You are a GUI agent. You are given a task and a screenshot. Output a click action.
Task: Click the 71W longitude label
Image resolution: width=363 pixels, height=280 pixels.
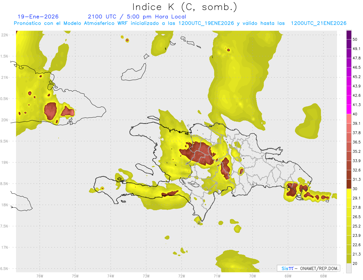click(x=217, y=276)
